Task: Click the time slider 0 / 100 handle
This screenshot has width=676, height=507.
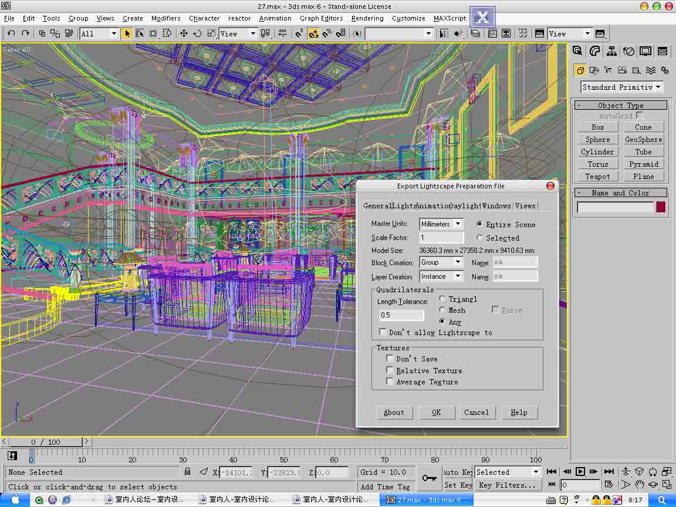Action: 45,441
